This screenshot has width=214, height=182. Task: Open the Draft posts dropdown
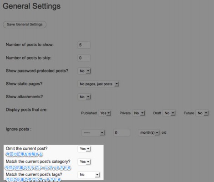click(x=169, y=113)
